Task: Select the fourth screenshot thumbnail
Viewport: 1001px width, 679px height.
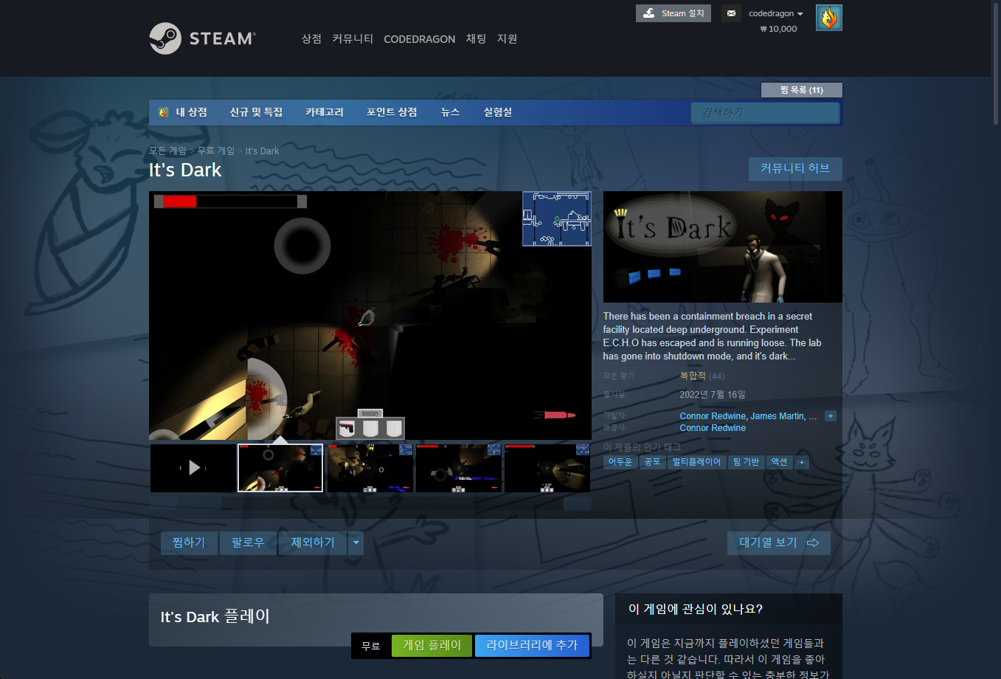Action: tap(459, 468)
